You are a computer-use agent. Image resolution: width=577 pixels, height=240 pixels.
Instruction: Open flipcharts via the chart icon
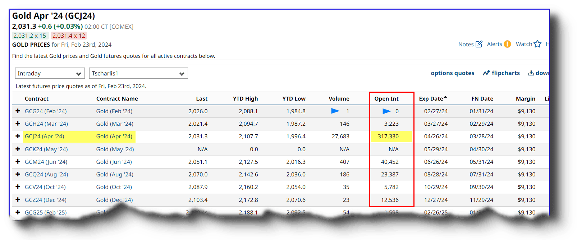pos(486,73)
